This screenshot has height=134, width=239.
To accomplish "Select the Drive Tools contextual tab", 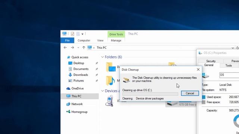I will (x=116, y=34).
